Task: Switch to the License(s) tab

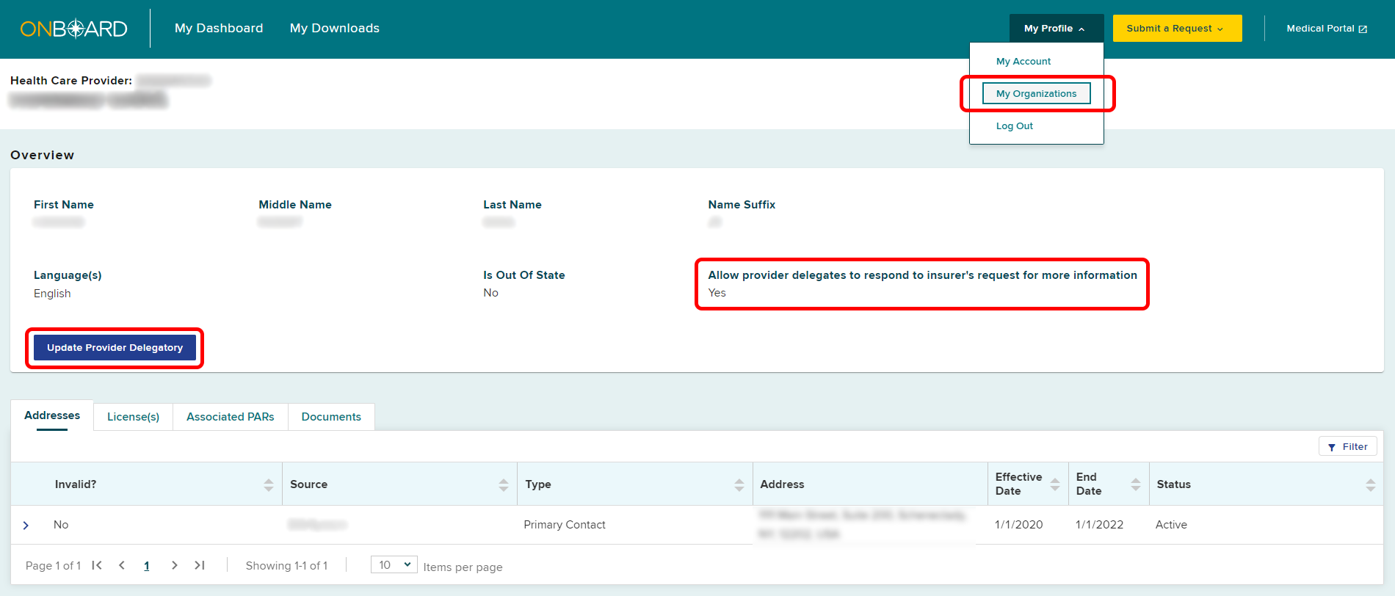Action: click(133, 417)
